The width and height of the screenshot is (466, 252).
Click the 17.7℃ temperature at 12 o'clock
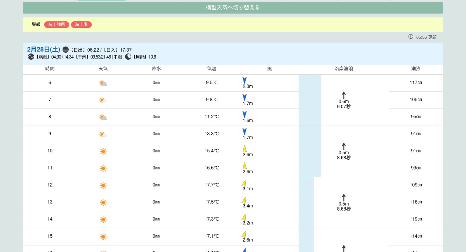point(212,185)
